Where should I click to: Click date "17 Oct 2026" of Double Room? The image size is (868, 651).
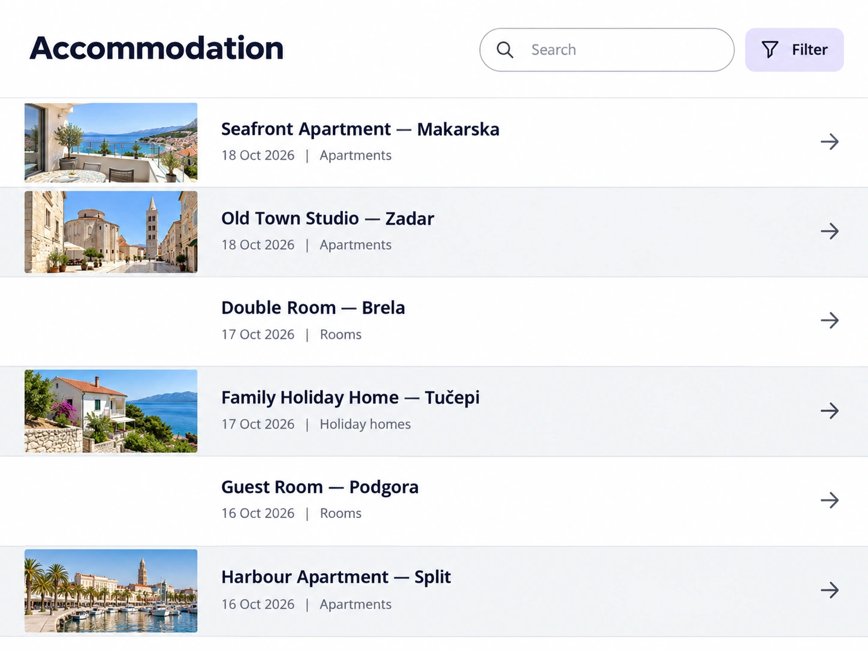click(x=258, y=334)
